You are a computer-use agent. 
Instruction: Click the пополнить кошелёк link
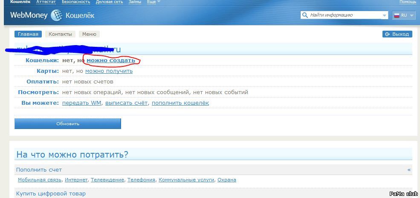click(x=180, y=103)
